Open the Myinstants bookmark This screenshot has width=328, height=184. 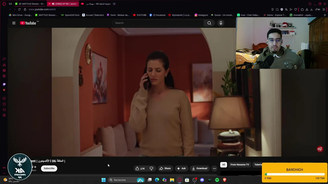coord(179,15)
